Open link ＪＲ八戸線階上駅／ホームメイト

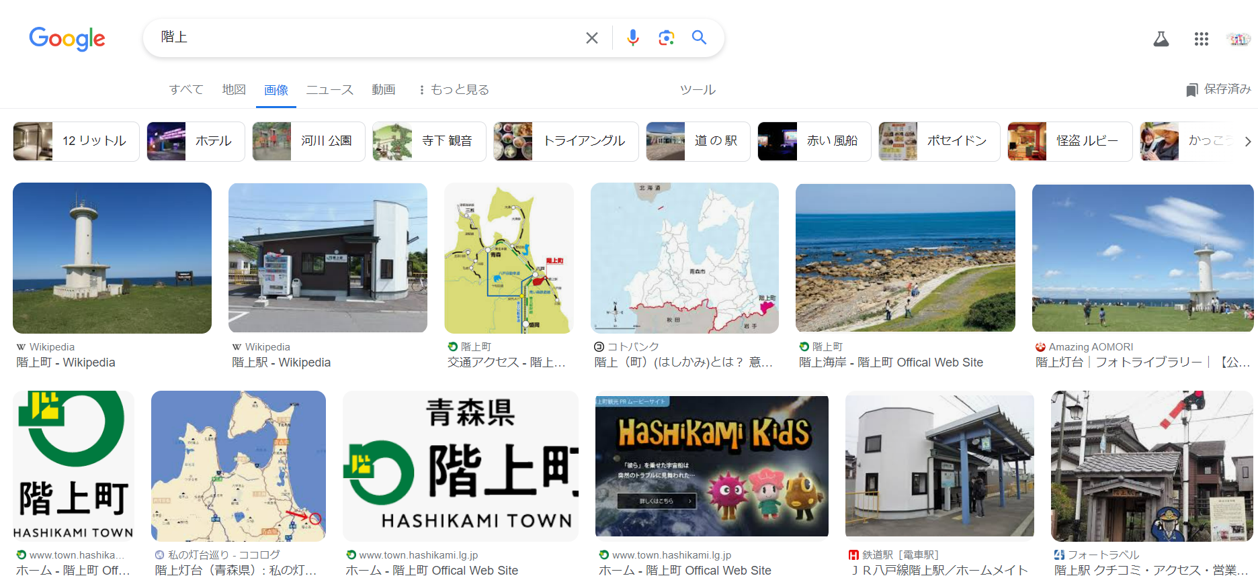click(x=939, y=570)
